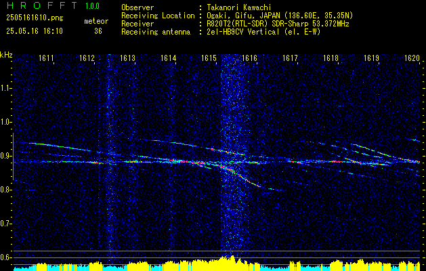
Task: Click time axis marker 1620
Action: click(x=412, y=58)
